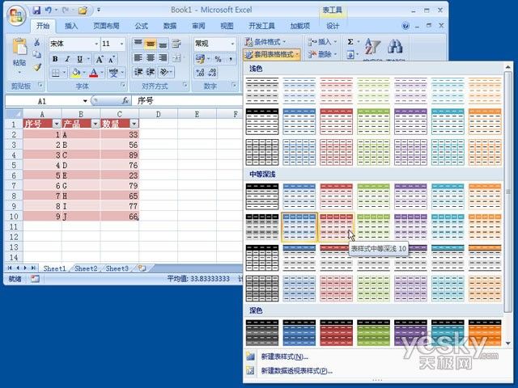The width and height of the screenshot is (518, 388).
Task: Open Find and Select binoculars
Action: click(394, 46)
